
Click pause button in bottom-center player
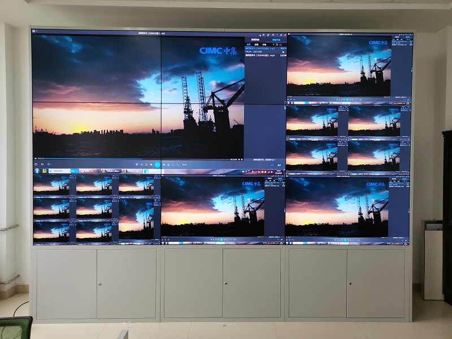pos(212,240)
